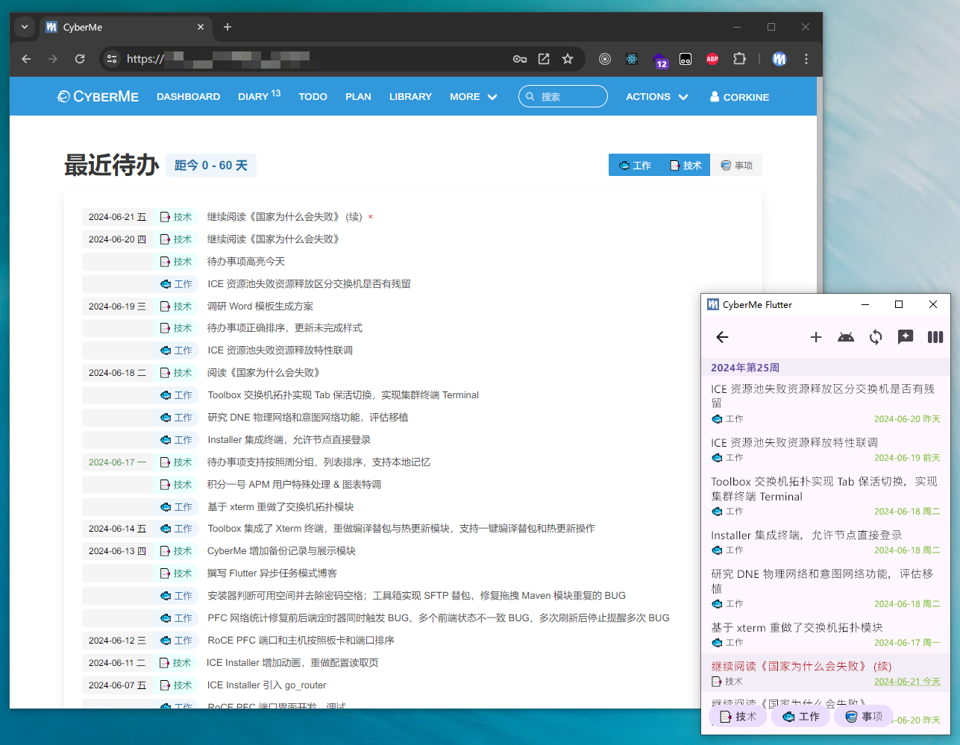Viewport: 960px width, 745px height.
Task: Click date 2024-06-19 三 in list
Action: (117, 307)
